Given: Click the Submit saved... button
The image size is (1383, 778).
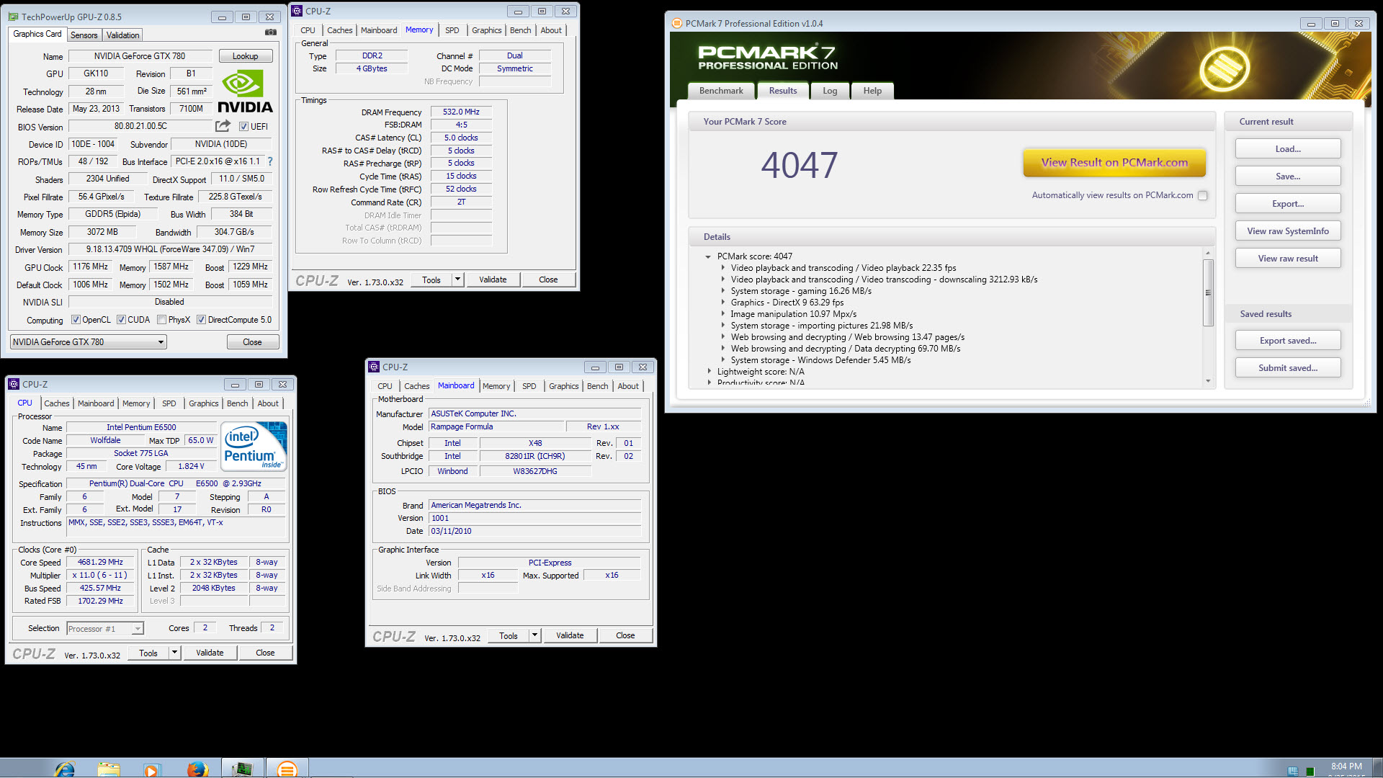Looking at the screenshot, I should pyautogui.click(x=1288, y=368).
